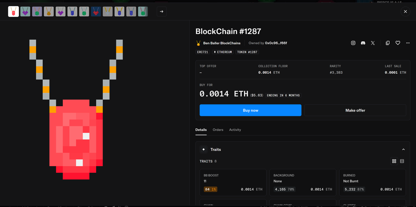Select the red pendant thumbnail on white
This screenshot has height=207, width=416.
(14, 11)
